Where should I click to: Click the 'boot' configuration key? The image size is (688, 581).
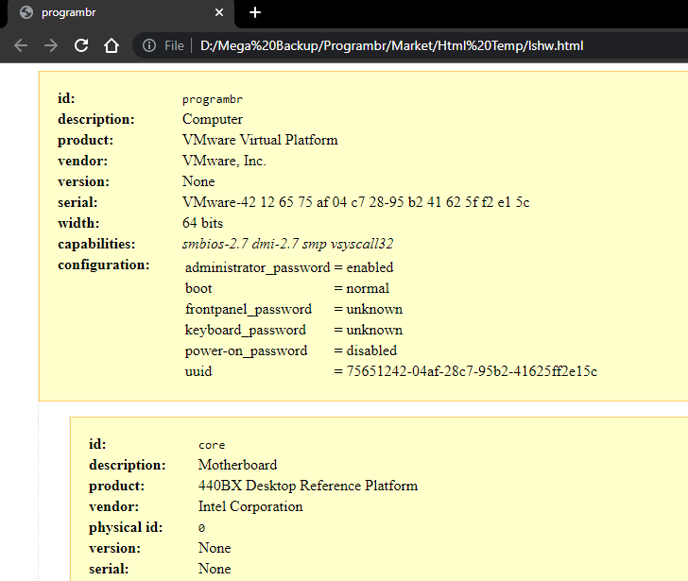(x=198, y=288)
